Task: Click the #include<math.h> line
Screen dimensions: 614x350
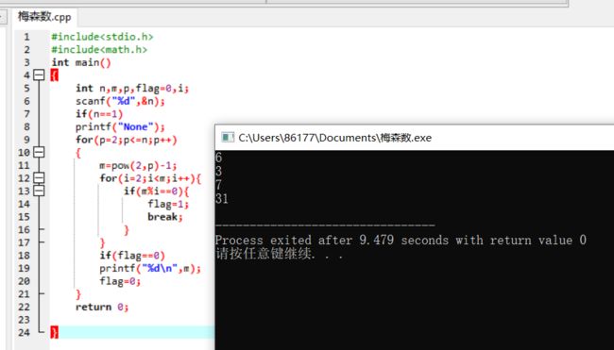Action: pyautogui.click(x=99, y=50)
